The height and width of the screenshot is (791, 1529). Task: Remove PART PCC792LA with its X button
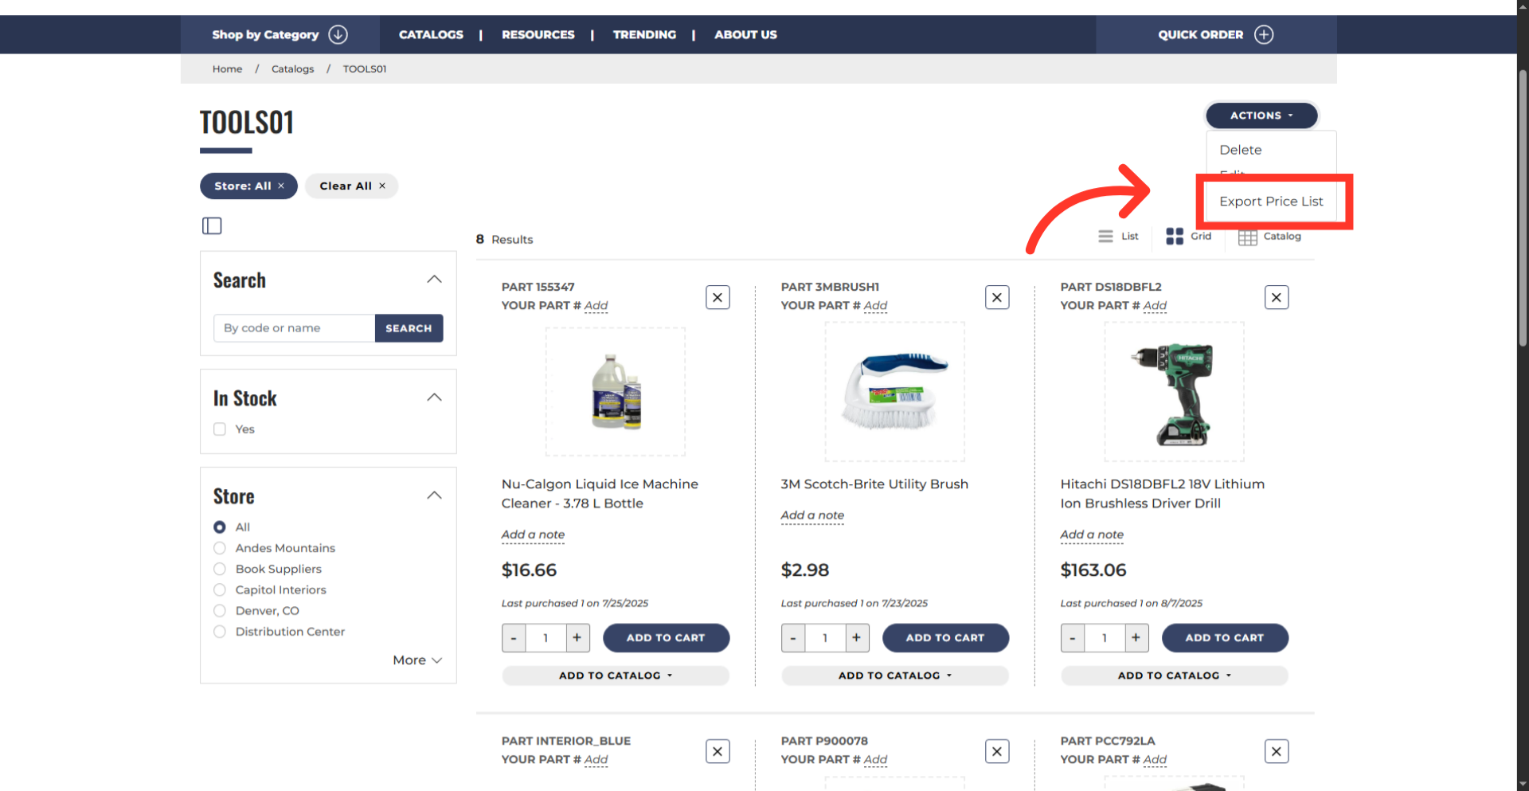[1277, 751]
